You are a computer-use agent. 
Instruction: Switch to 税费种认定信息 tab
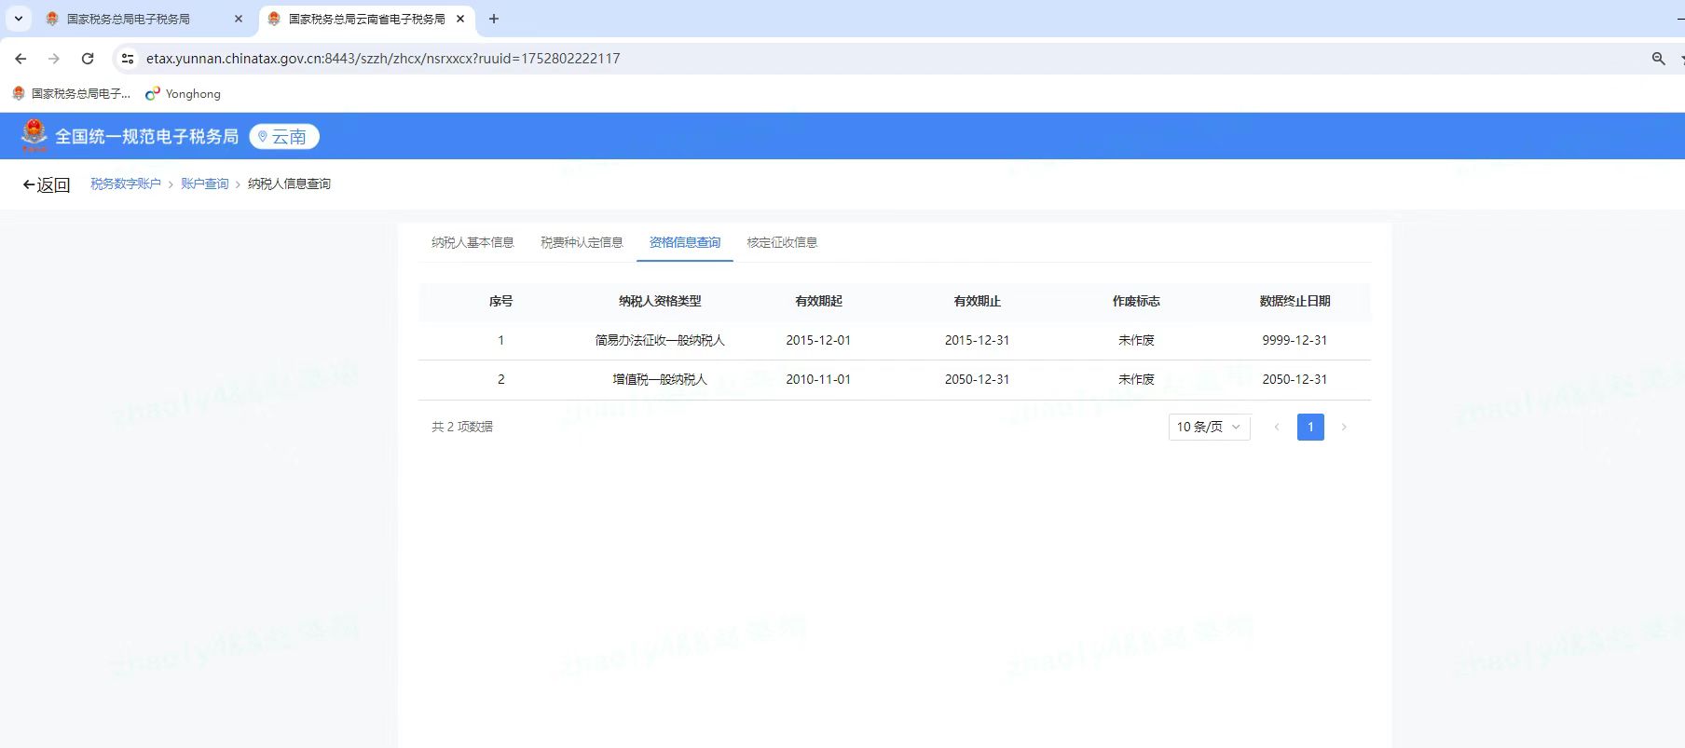coord(582,242)
